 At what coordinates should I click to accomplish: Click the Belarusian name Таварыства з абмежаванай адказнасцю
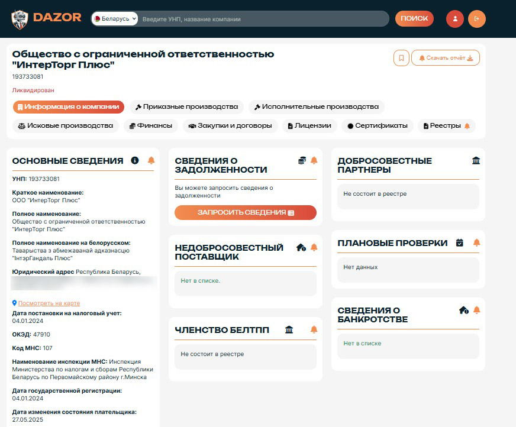coord(71,251)
